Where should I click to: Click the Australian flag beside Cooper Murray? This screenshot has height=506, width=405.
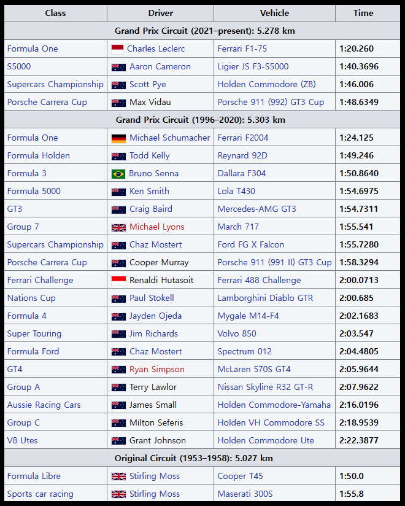[118, 263]
